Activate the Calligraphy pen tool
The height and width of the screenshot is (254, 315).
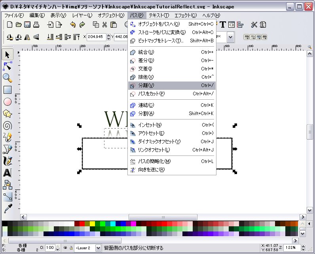[x=8, y=161]
